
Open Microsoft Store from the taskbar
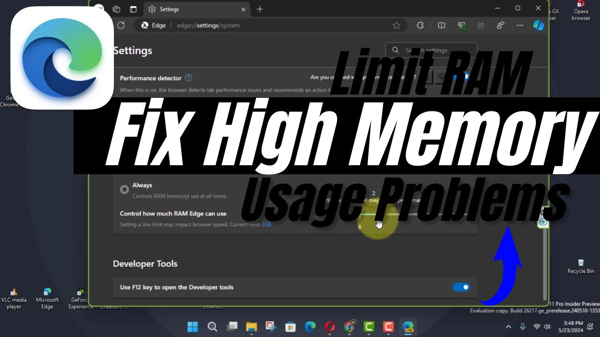click(291, 326)
